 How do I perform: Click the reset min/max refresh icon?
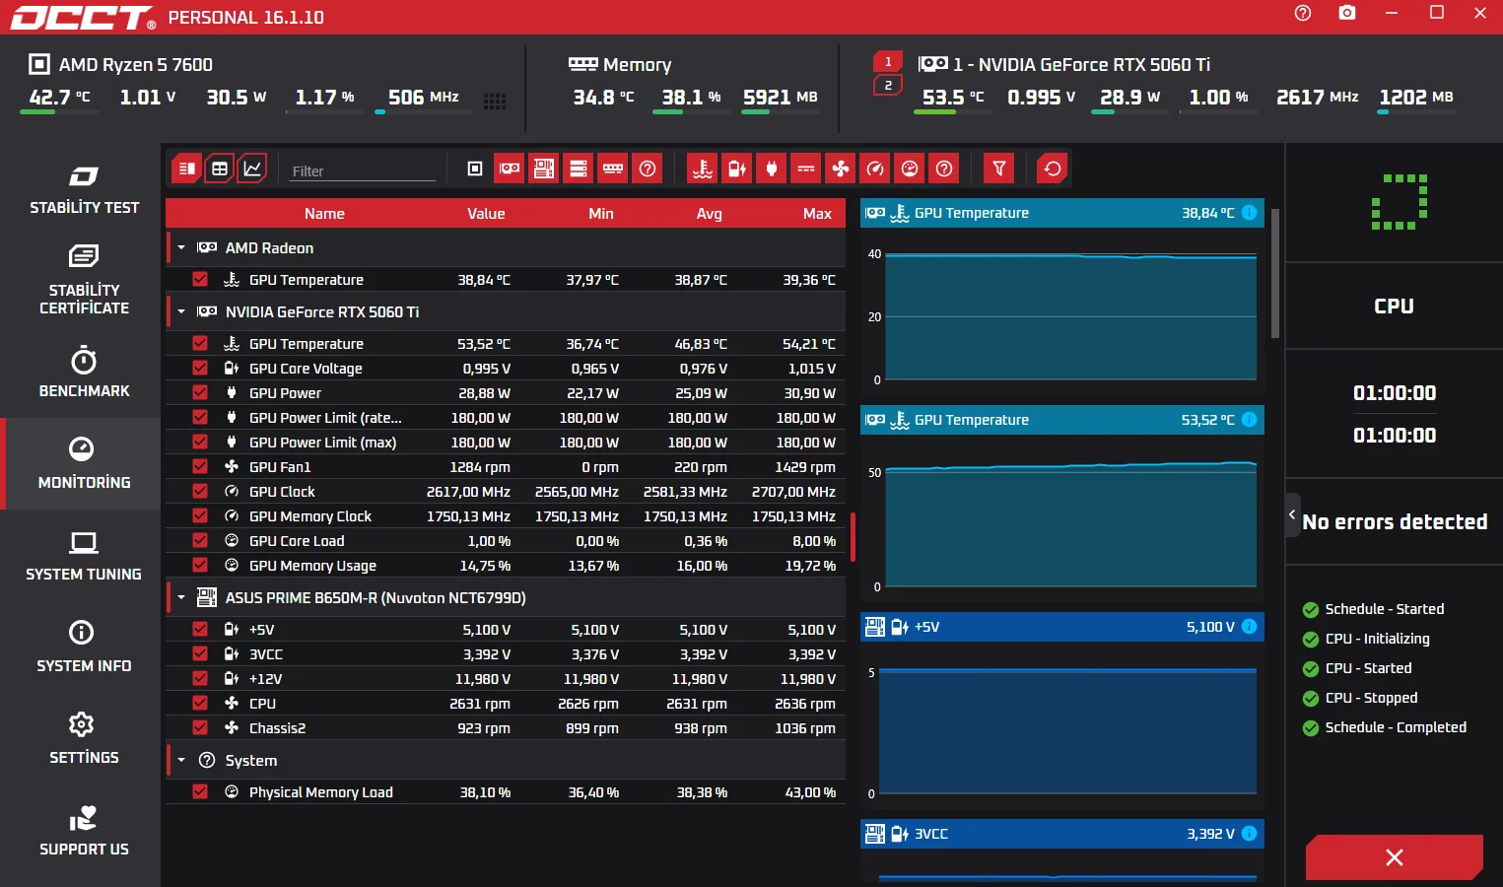tap(1053, 169)
